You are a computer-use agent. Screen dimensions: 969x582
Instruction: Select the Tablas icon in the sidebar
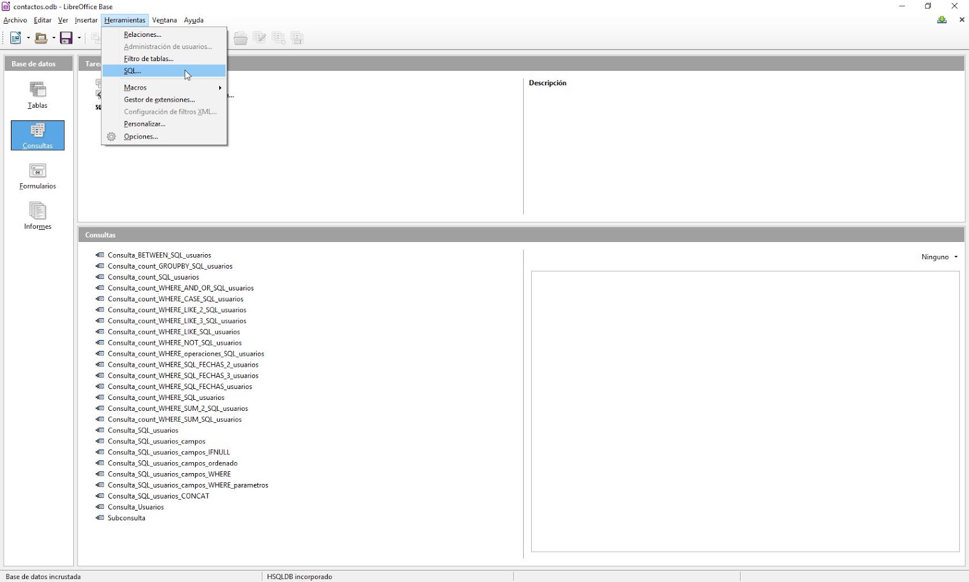37,95
